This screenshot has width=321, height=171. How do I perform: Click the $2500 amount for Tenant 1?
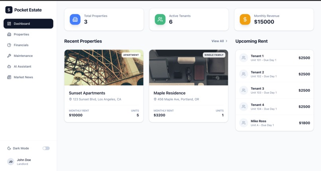[304, 58]
